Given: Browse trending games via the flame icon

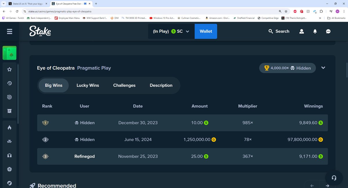Looking at the screenshot, I should pyautogui.click(x=10, y=127).
